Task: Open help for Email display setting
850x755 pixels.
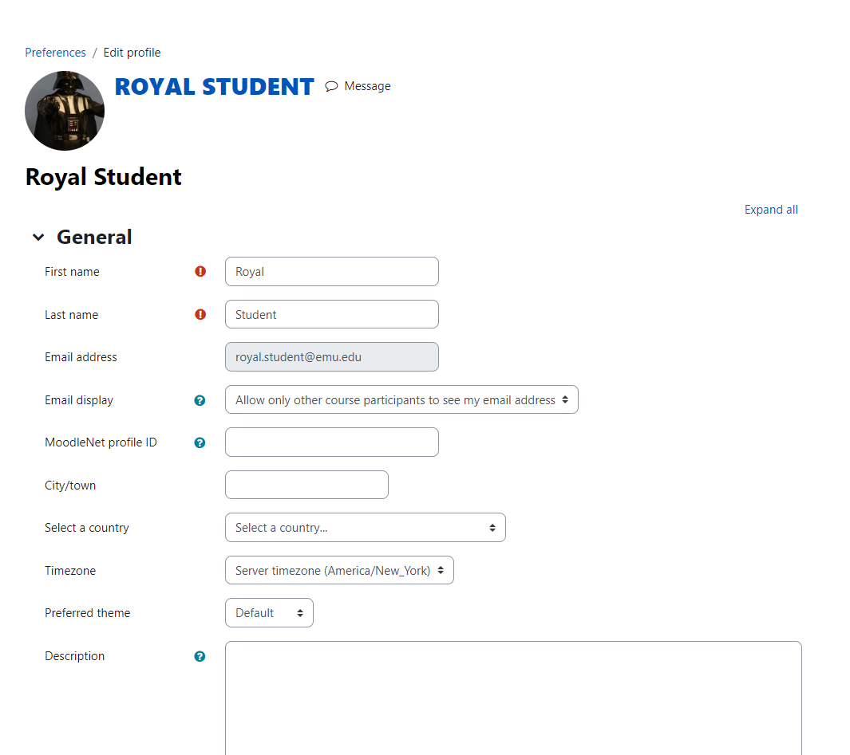Action: (199, 400)
